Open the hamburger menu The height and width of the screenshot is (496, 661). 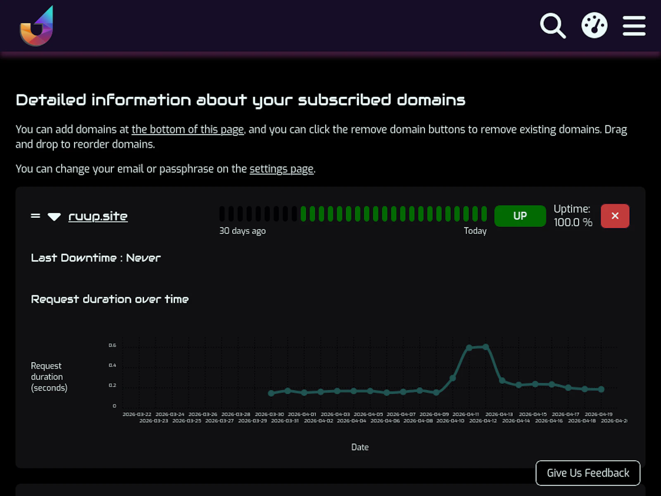pos(634,26)
